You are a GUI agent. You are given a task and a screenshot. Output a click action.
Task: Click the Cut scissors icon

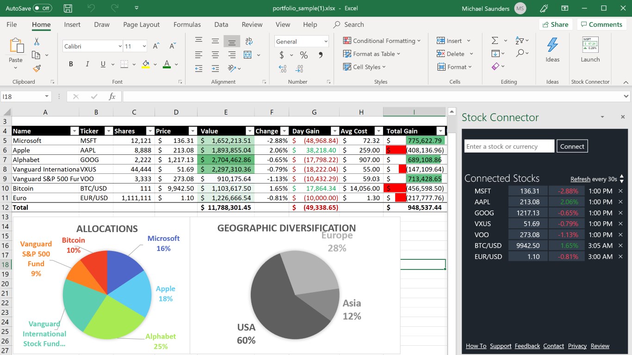pyautogui.click(x=37, y=42)
